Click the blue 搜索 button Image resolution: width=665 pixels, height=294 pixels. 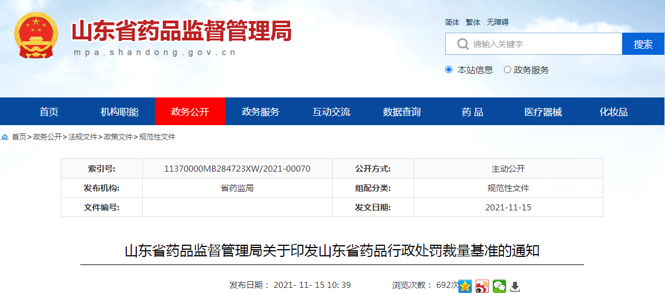click(643, 44)
